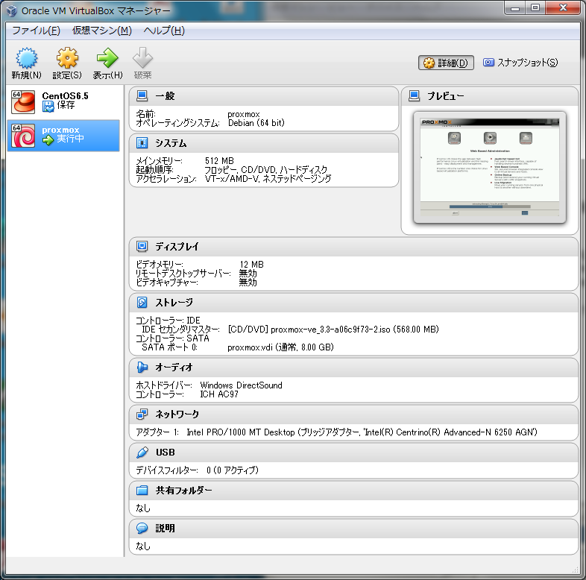
Task: Click the Description (説明) speech bubble icon
Action: [142, 528]
